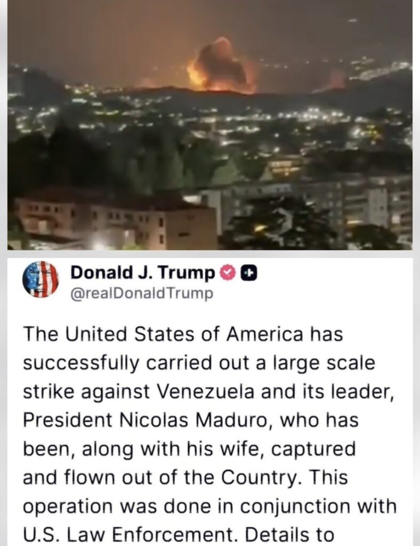Screen dimensions: 420x546
Task: Click the line 'operation was done in conjunction with'
Action: pos(210,506)
